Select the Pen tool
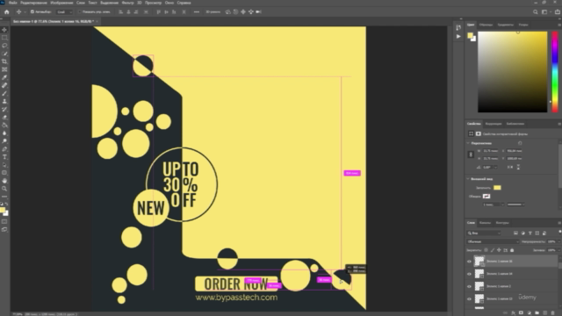 tap(4, 149)
